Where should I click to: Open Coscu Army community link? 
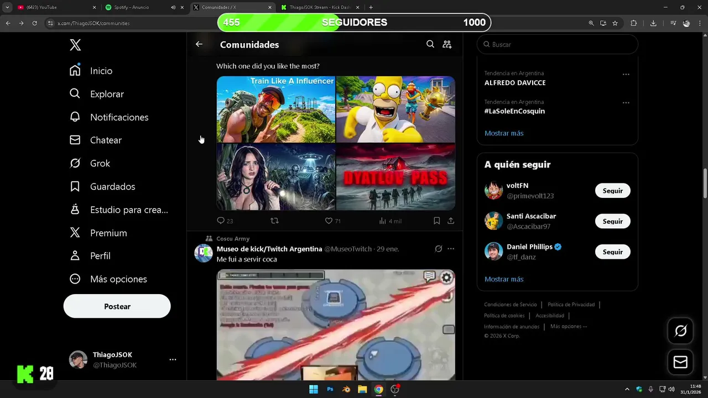pos(233,239)
